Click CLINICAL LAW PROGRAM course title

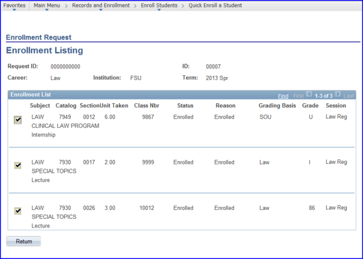click(x=65, y=126)
